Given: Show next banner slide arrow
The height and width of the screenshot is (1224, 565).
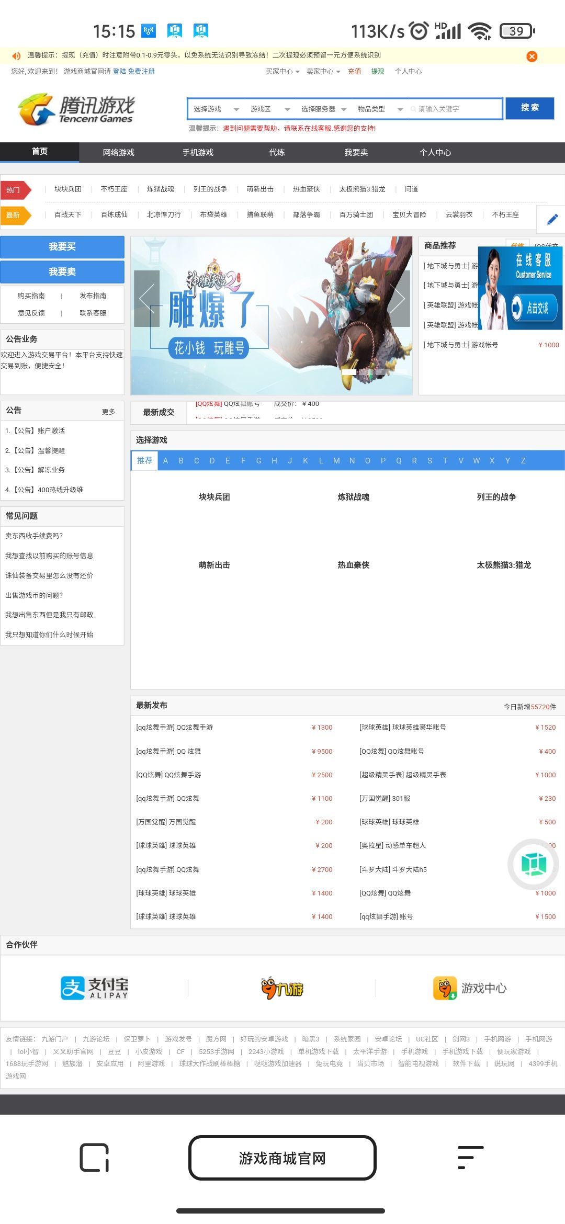Looking at the screenshot, I should pyautogui.click(x=397, y=299).
